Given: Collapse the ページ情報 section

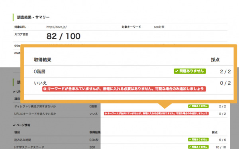Looking at the screenshot, I should click(22, 125).
